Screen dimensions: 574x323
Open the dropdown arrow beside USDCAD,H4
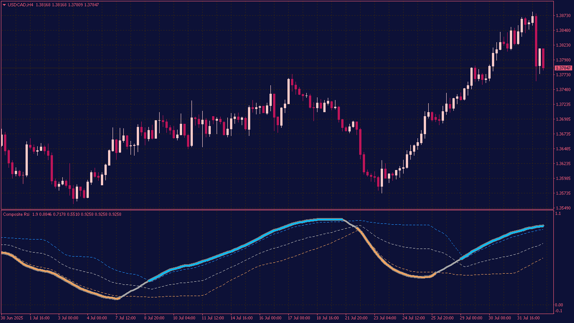coord(4,4)
